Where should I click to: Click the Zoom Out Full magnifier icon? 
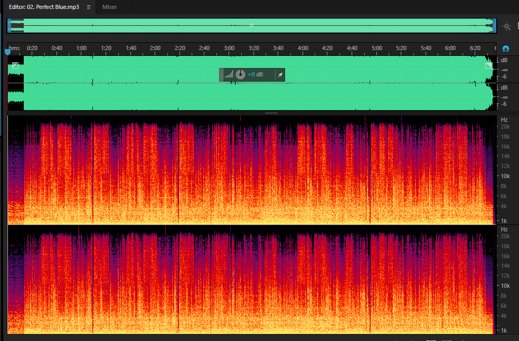point(506,26)
